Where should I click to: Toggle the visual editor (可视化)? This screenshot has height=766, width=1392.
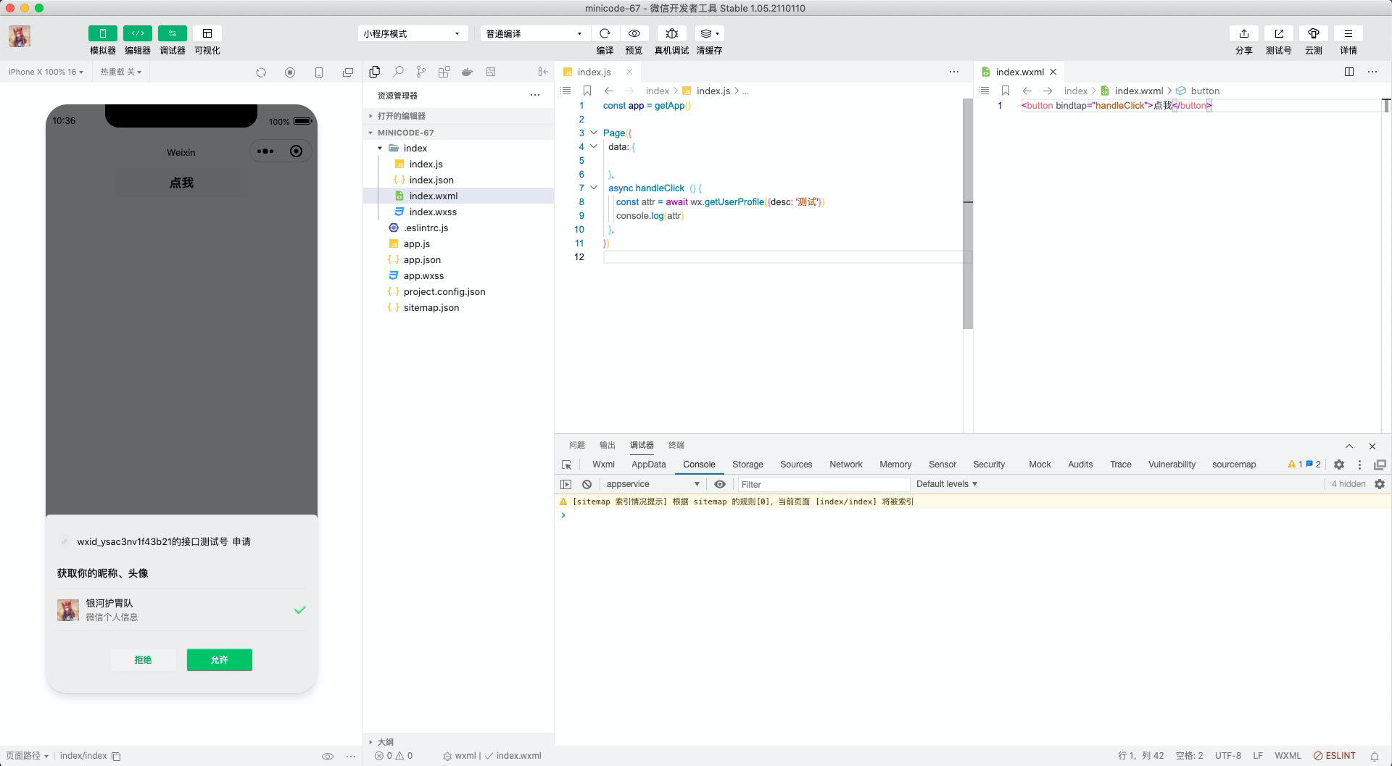(207, 33)
